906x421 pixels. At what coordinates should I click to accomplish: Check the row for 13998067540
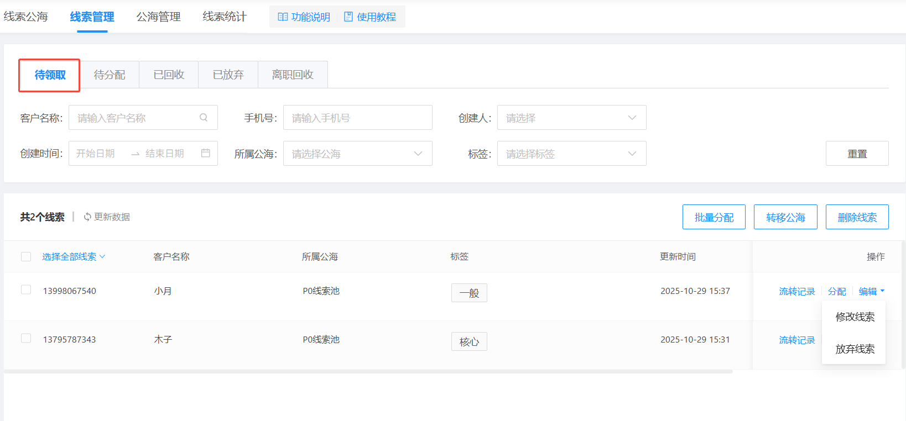coord(26,290)
